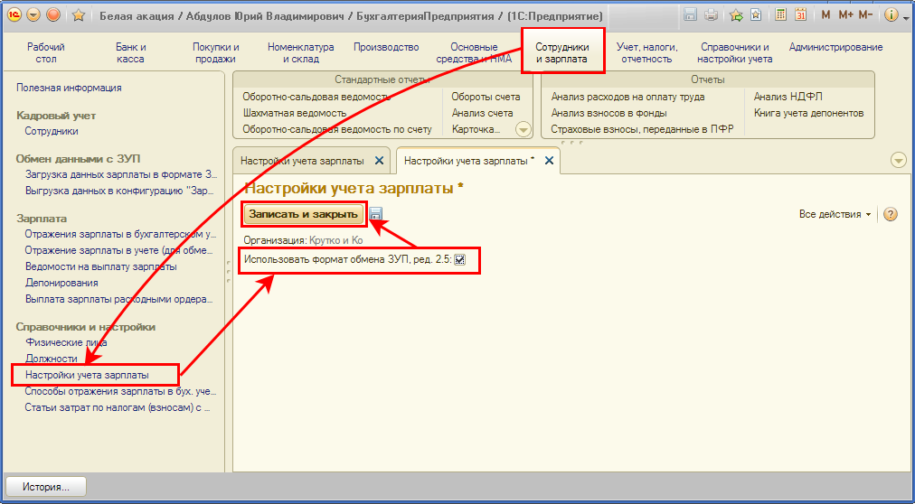Open Анализ НДФЛ report link

(x=788, y=97)
